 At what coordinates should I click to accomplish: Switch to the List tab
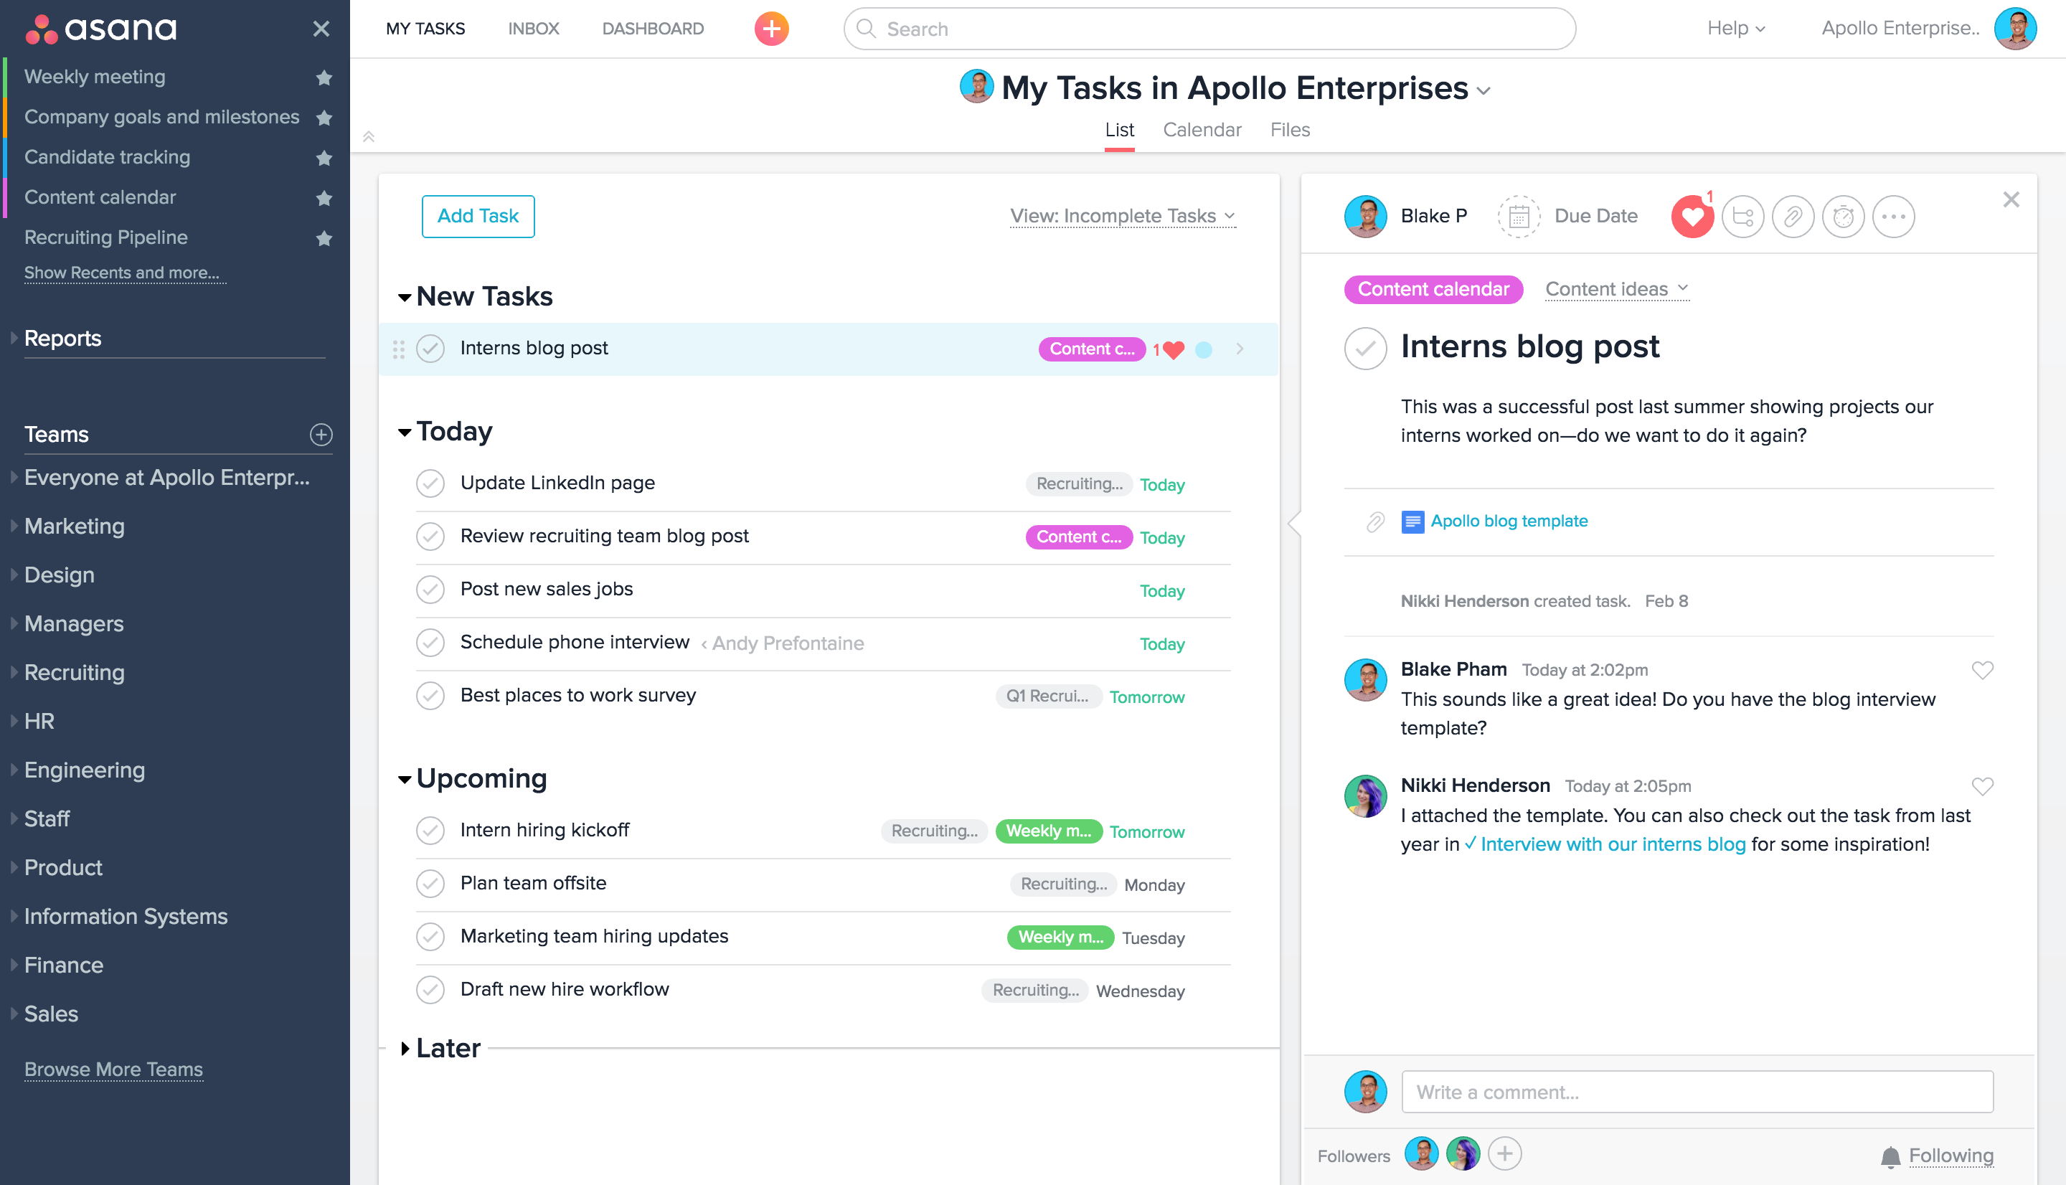tap(1119, 131)
